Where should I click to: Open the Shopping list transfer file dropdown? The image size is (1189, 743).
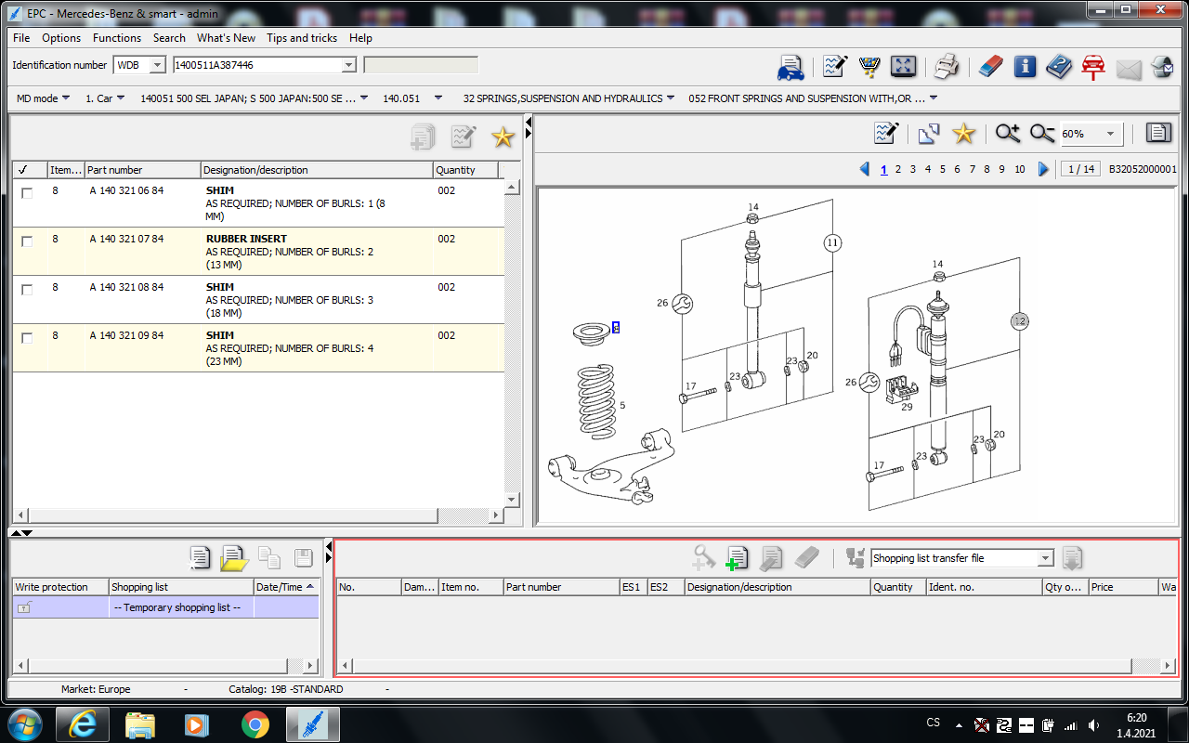tap(1046, 558)
